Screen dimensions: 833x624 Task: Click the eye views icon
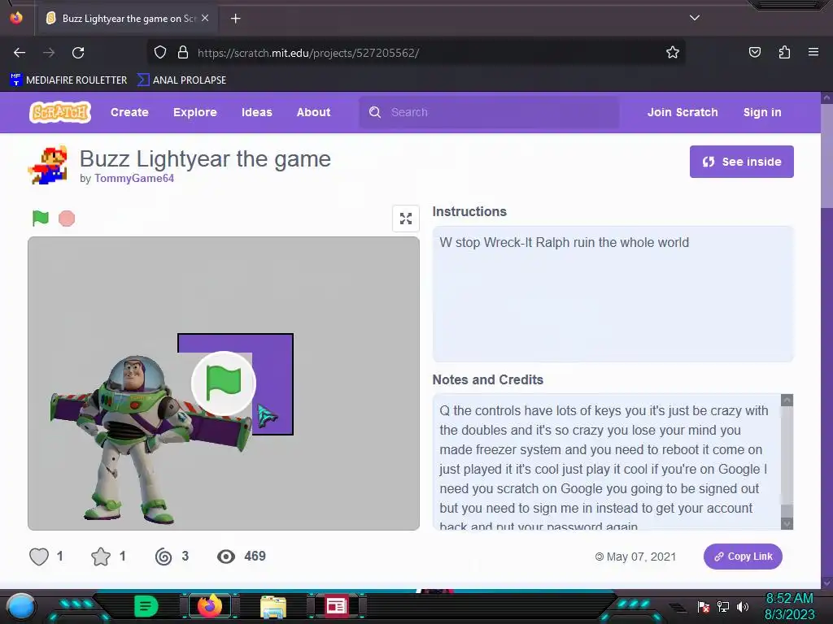226,556
